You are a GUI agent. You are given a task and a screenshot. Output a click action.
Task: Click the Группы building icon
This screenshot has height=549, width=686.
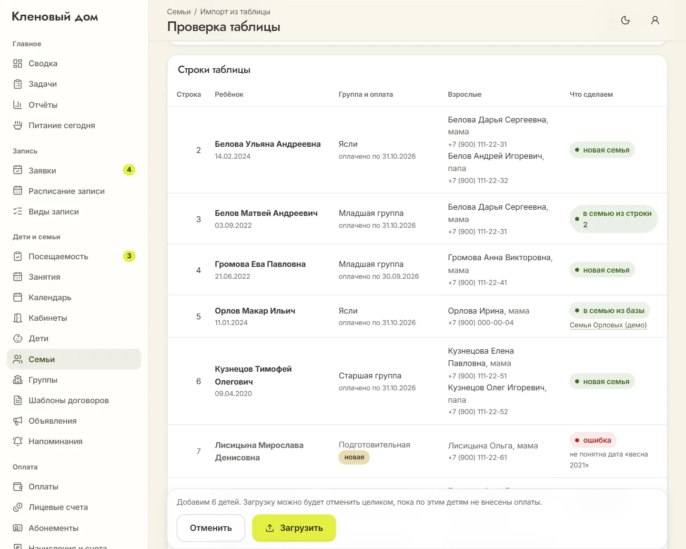18,380
